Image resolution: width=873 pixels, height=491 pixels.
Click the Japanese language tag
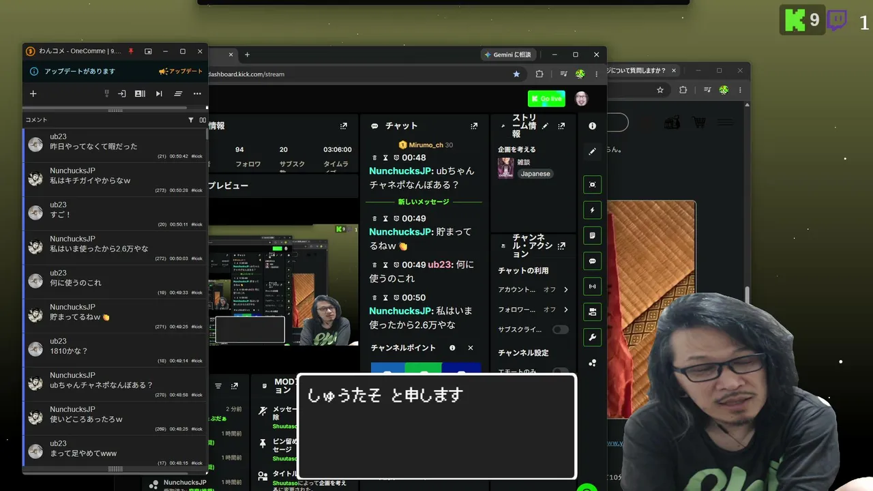pos(535,174)
